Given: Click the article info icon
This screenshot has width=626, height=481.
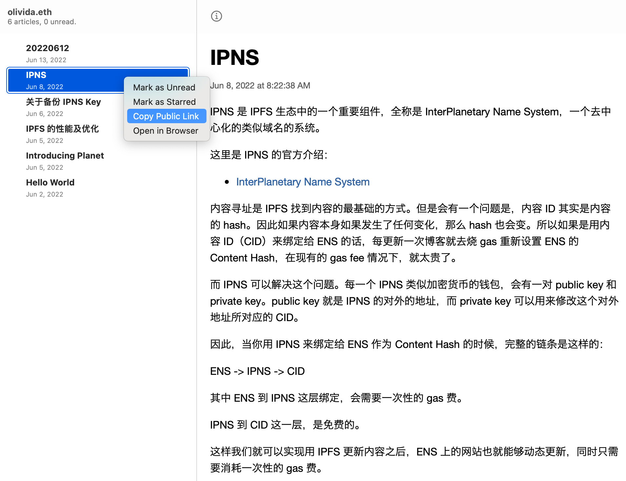Looking at the screenshot, I should tap(216, 16).
